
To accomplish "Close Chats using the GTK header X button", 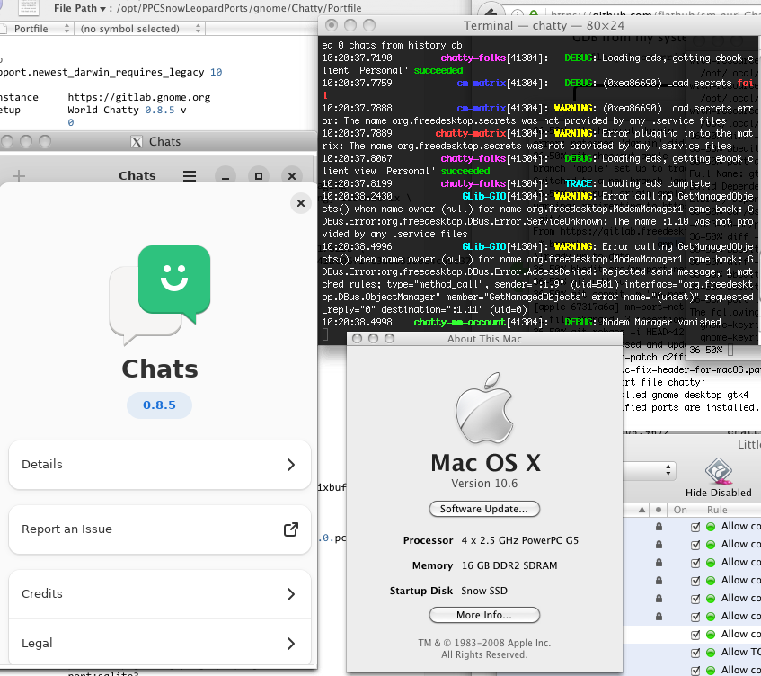I will point(292,176).
